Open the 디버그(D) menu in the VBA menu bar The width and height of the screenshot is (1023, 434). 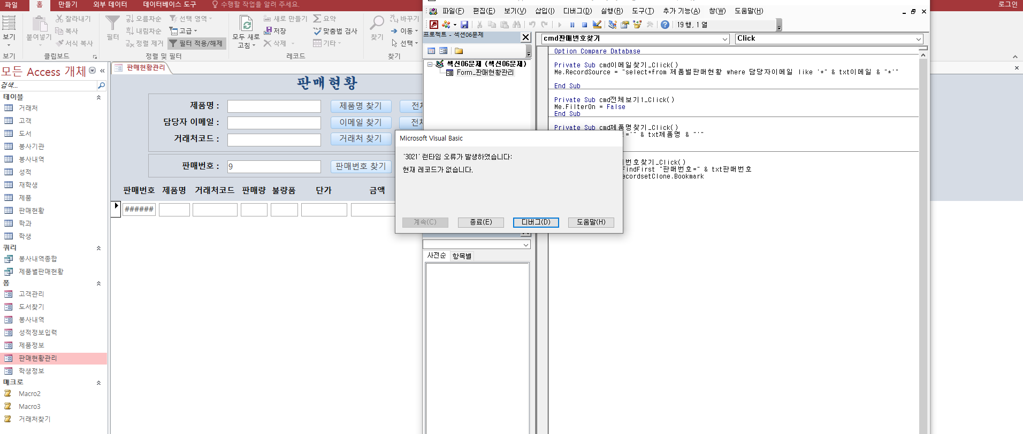pyautogui.click(x=577, y=11)
